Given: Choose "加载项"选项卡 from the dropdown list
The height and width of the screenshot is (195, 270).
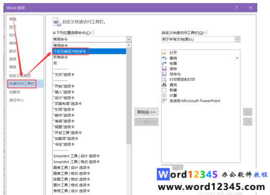Looking at the screenshot, I should (x=89, y=138).
